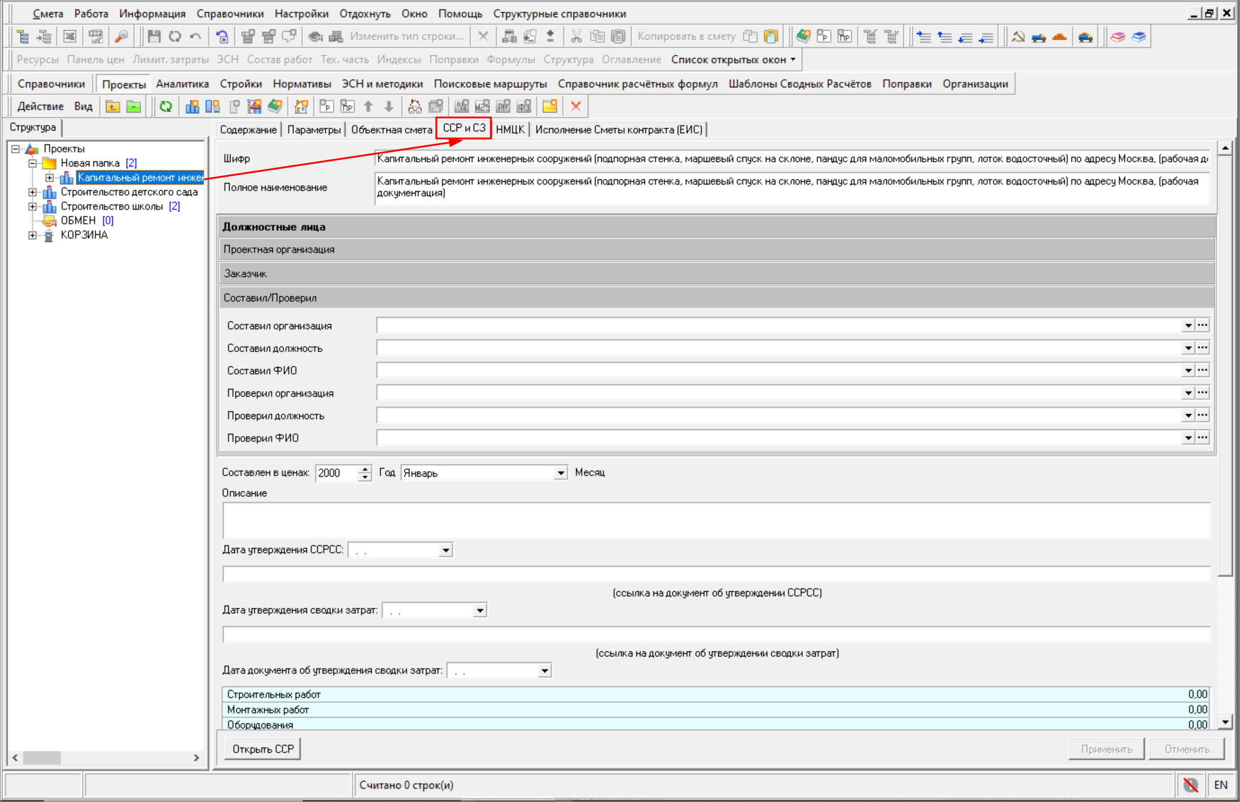Open the Составил организация dropdown arrow
The width and height of the screenshot is (1240, 802).
tap(1188, 325)
